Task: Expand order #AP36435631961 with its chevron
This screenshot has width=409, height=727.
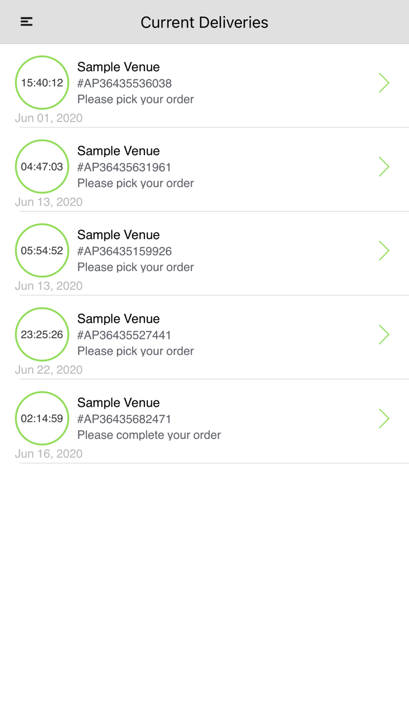Action: 384,167
